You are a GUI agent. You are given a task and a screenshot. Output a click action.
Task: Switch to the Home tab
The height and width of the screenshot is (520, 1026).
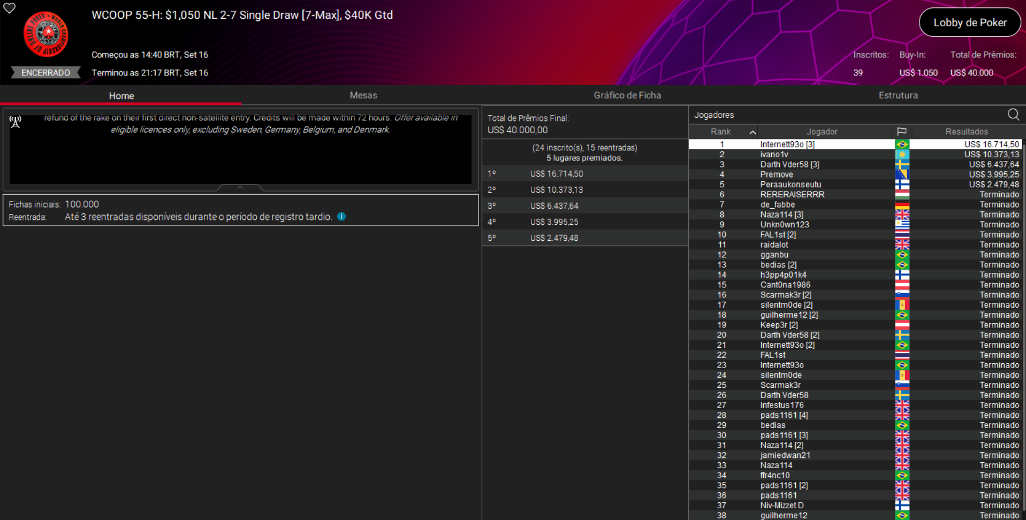pos(121,96)
